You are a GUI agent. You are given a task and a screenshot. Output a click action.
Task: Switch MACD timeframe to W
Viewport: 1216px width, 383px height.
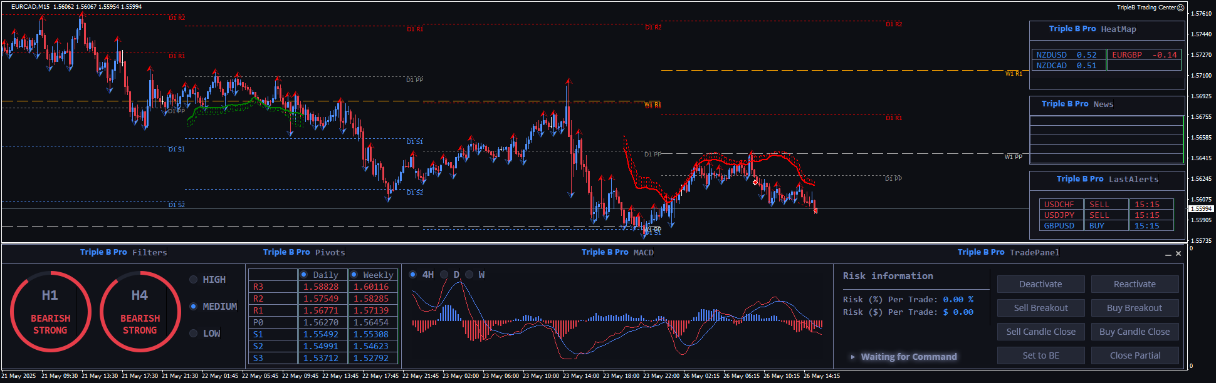point(469,275)
